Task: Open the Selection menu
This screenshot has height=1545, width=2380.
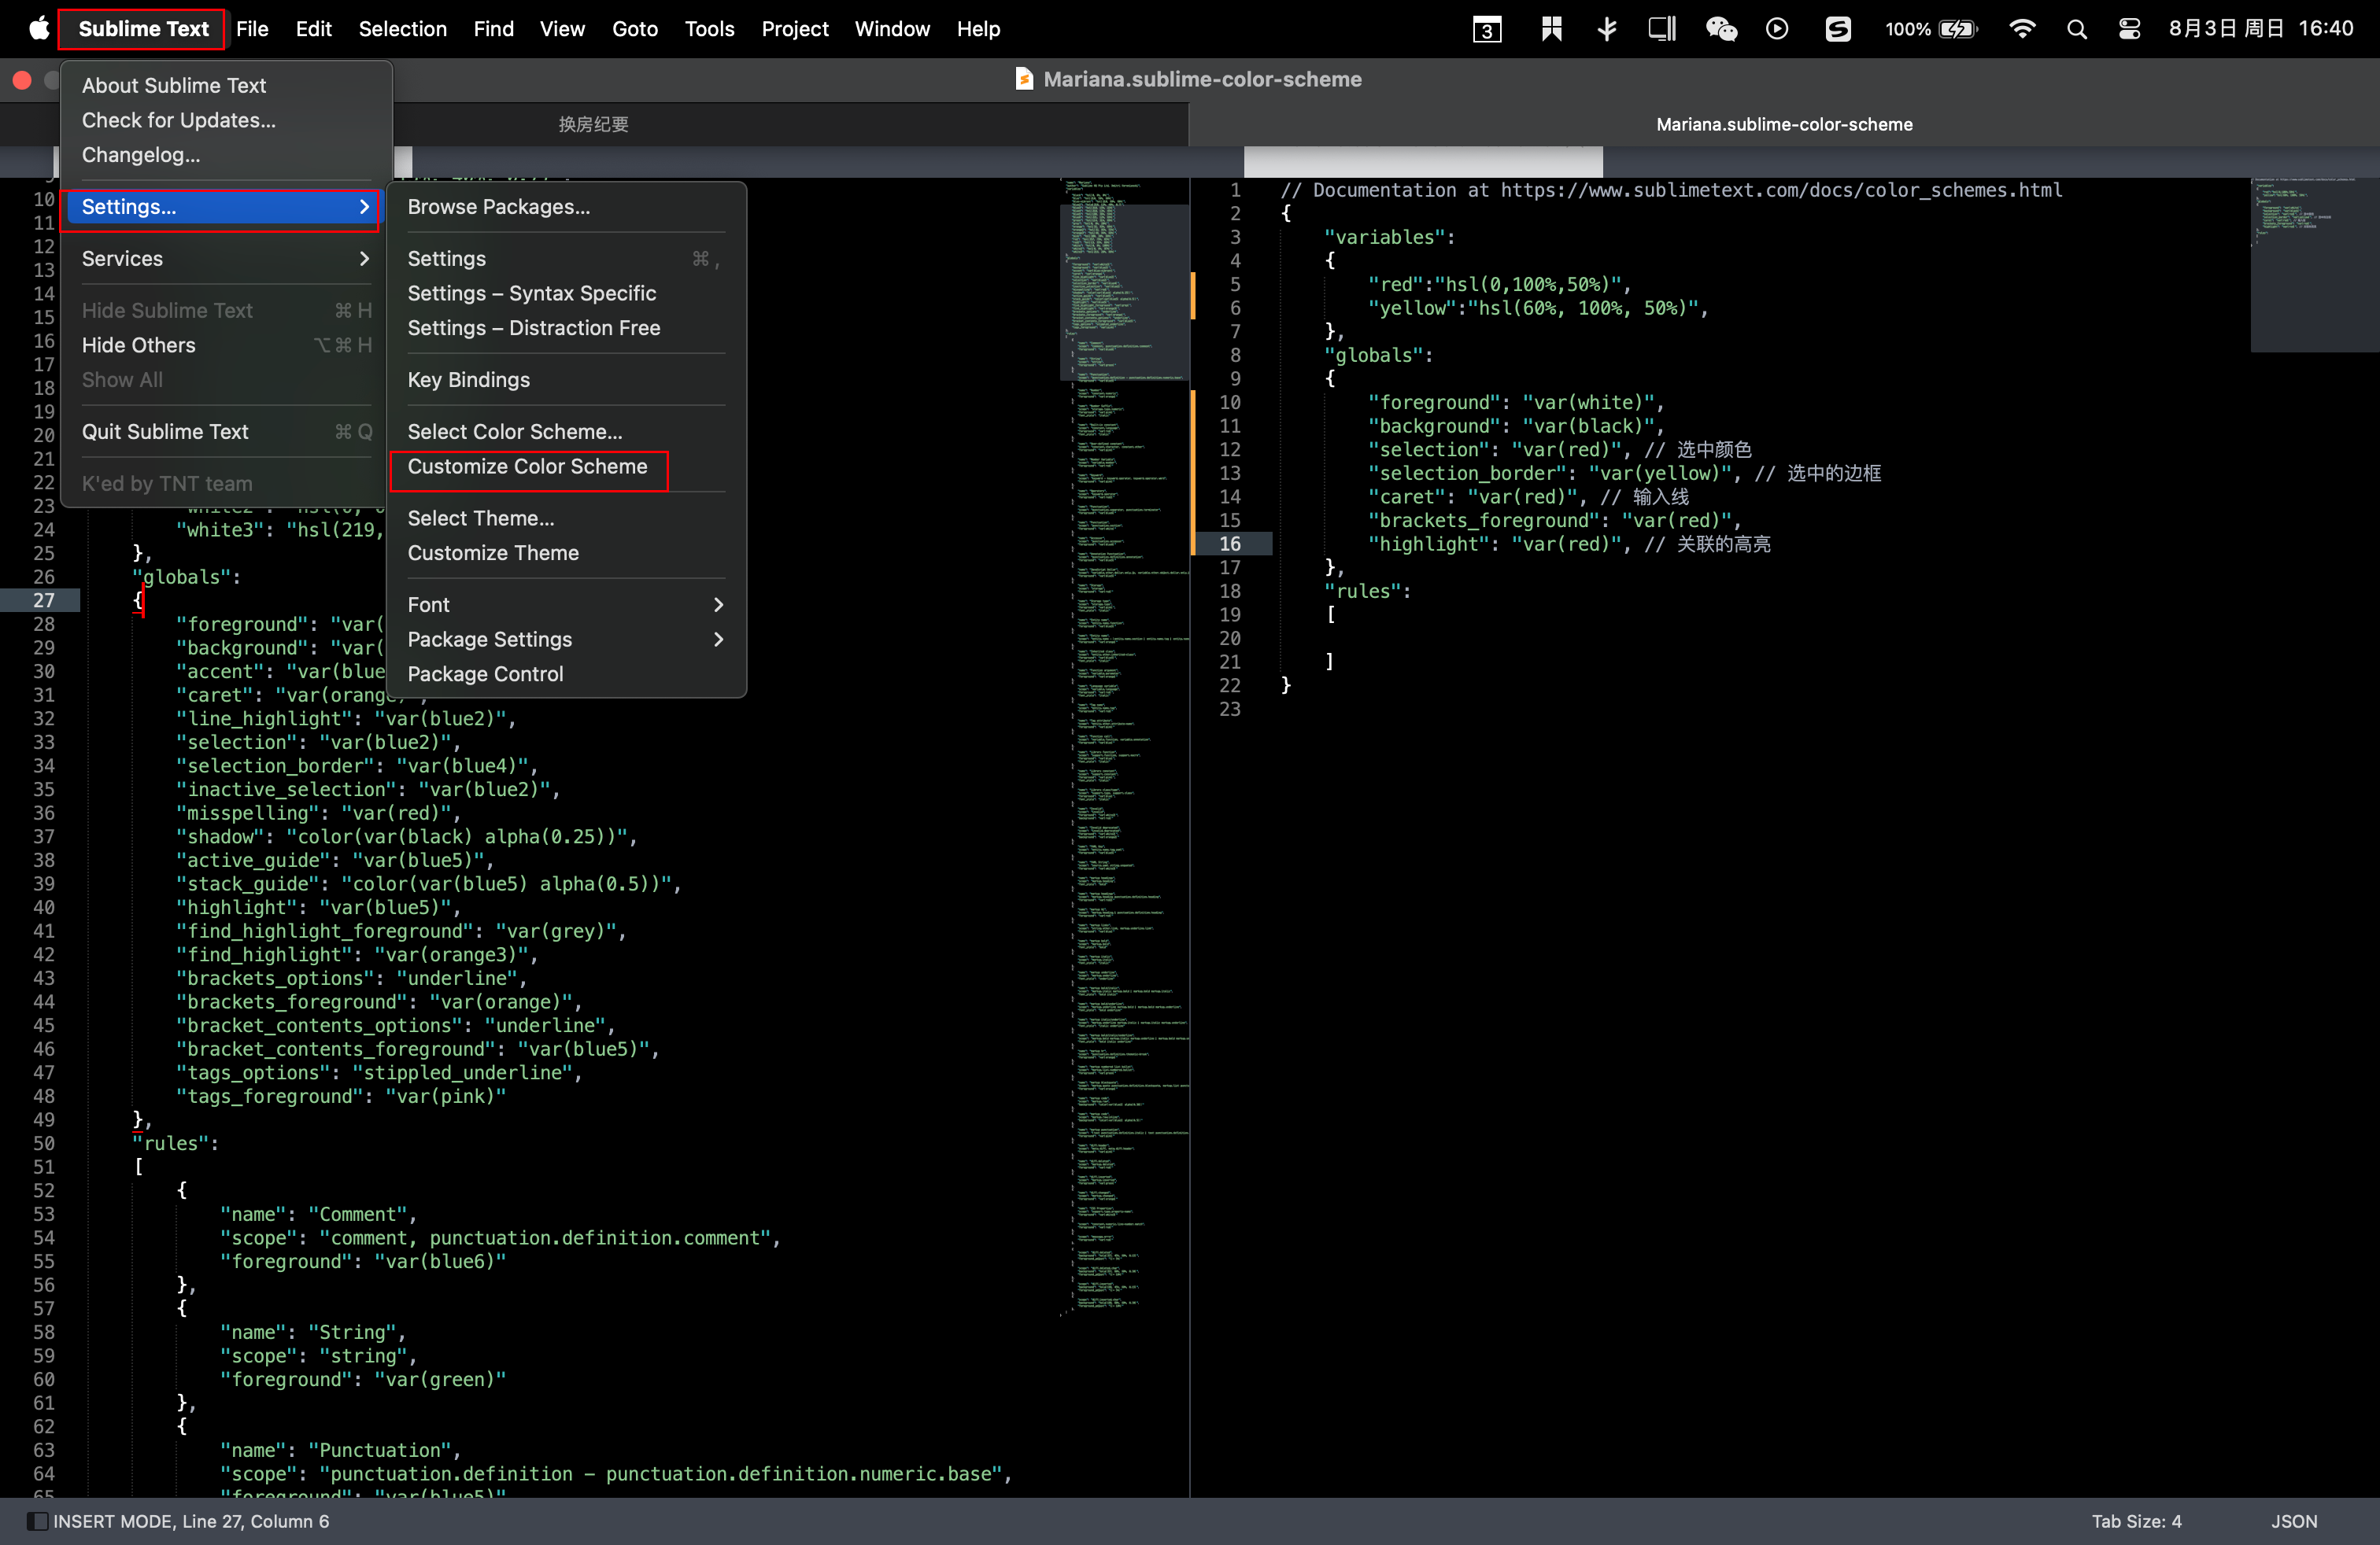Action: (402, 29)
